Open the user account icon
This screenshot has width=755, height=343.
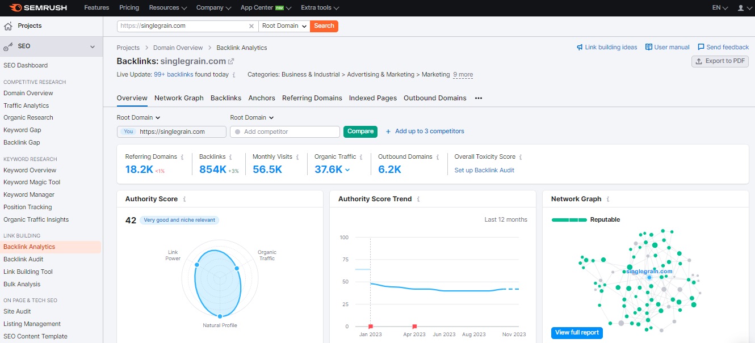point(740,8)
